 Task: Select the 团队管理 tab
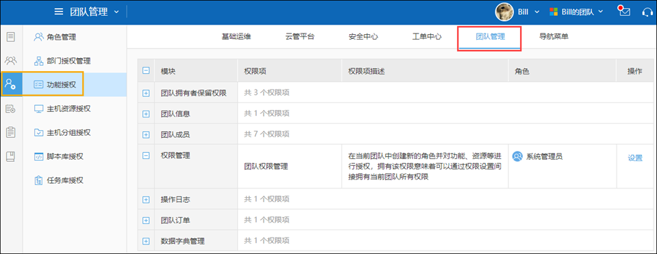pos(490,37)
